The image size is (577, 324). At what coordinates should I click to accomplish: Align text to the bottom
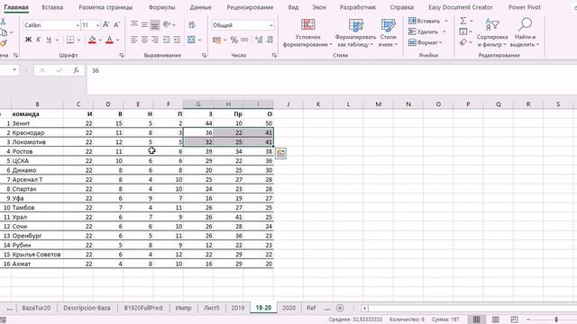(x=155, y=24)
